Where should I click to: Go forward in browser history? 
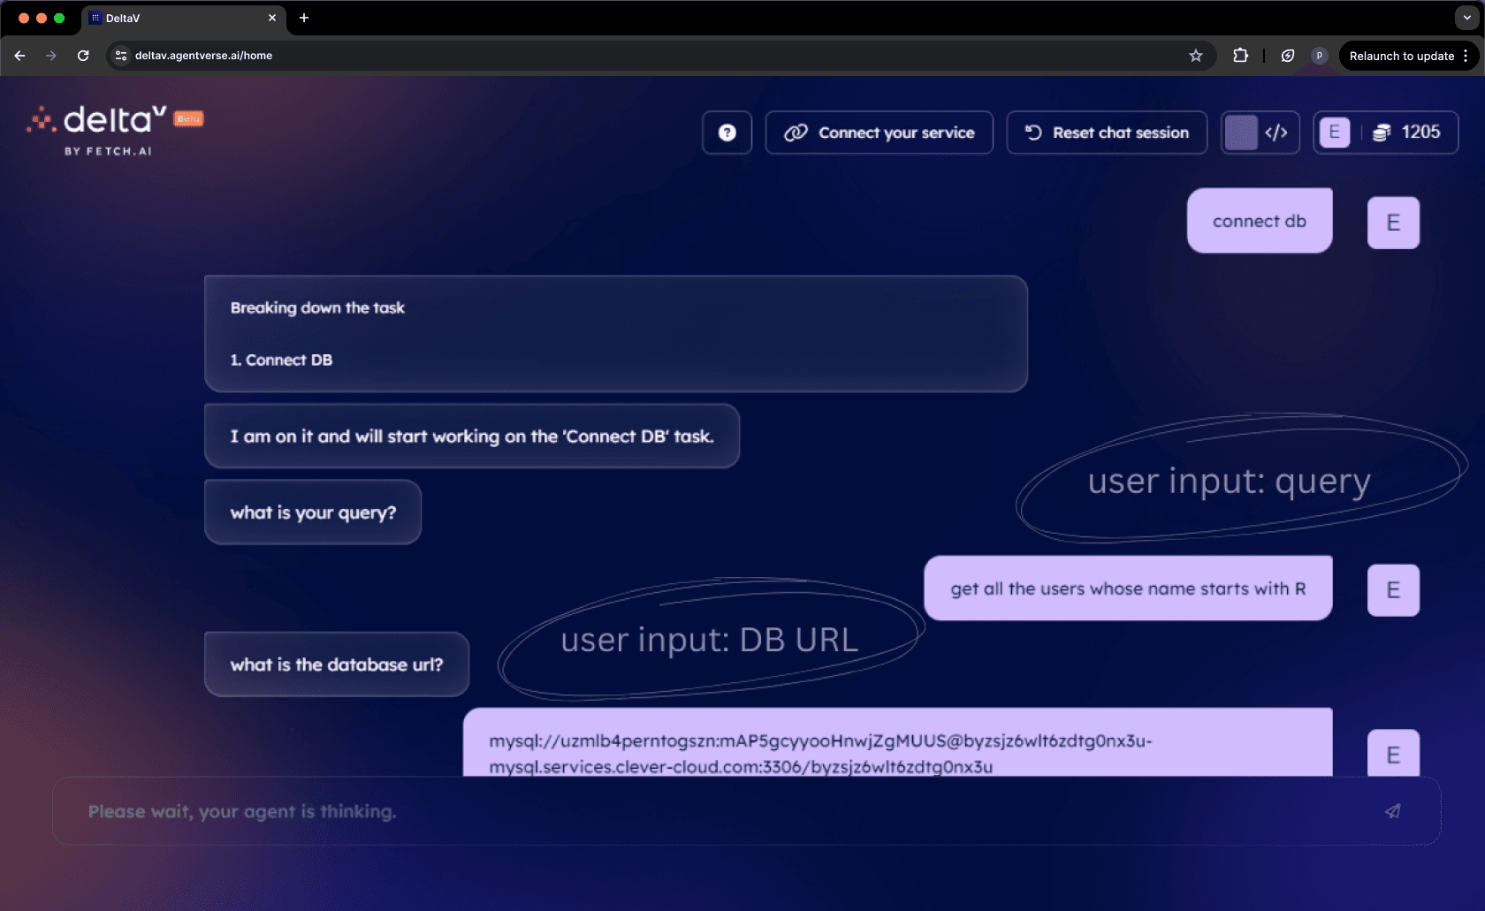coord(51,56)
